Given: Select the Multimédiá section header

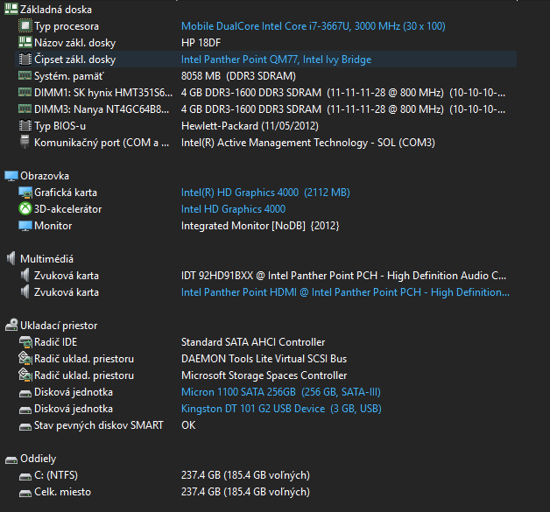Looking at the screenshot, I should pos(46,259).
